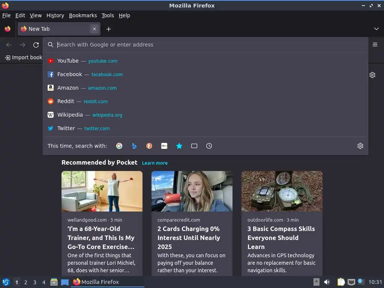Open the clipboard manager tray icon
This screenshot has width=384, height=288.
coord(340,282)
